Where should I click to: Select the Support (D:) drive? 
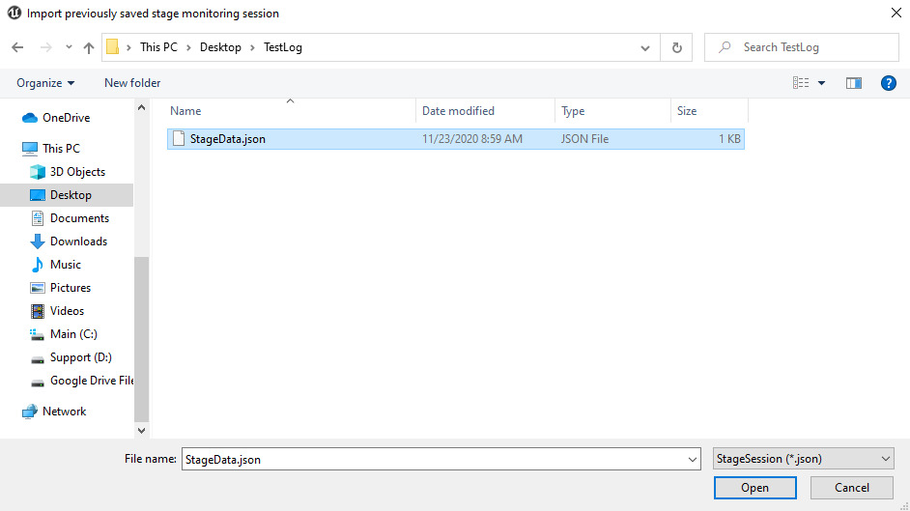[x=81, y=357]
